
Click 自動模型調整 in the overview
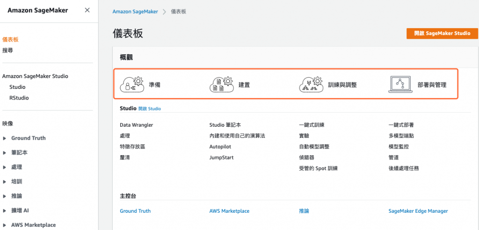(x=314, y=147)
